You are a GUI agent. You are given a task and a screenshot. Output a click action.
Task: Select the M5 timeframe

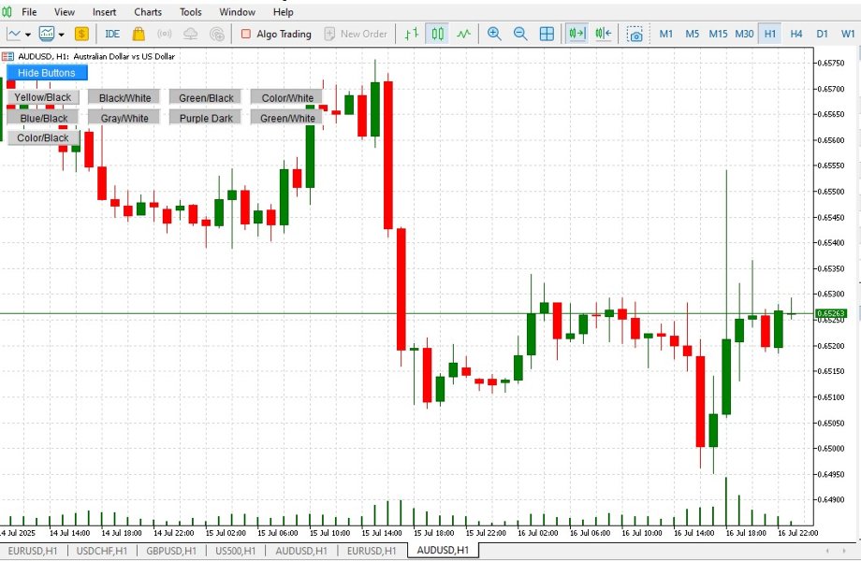point(692,34)
